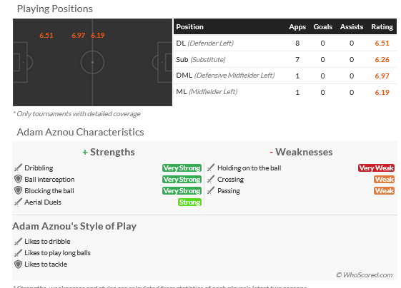Click the sword icon beside Holding on to the ball
Viewport: 401px width, 288px height.
tap(211, 168)
